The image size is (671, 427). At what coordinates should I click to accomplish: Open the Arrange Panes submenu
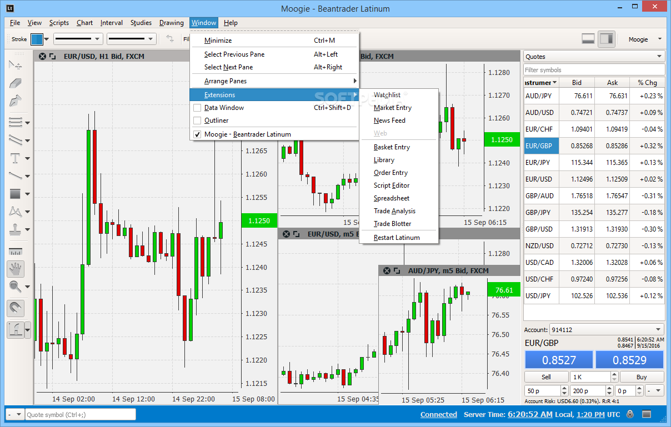(274, 81)
